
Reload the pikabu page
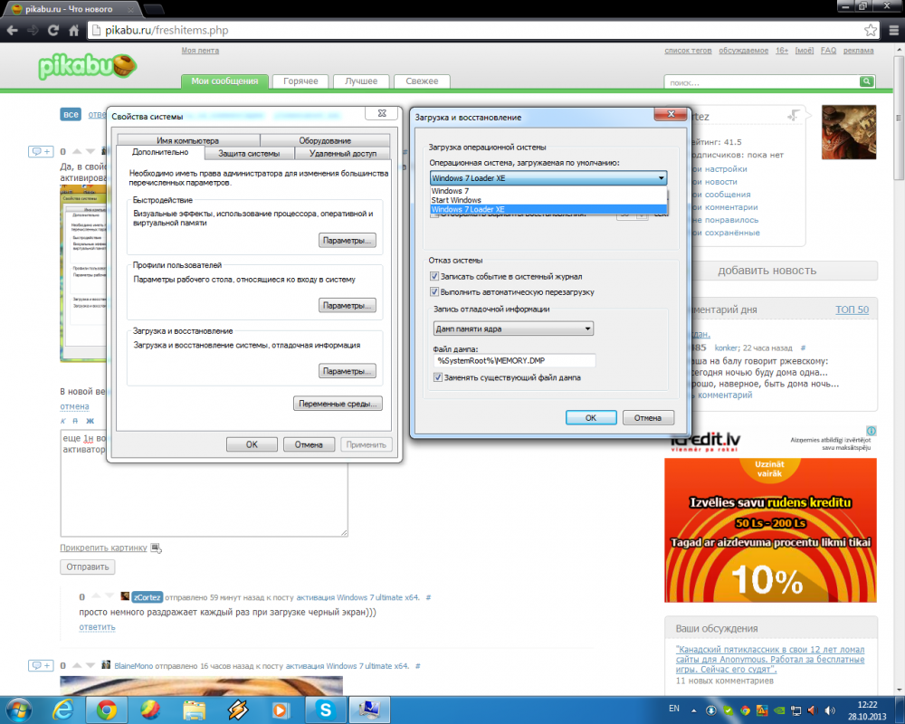pyautogui.click(x=53, y=31)
